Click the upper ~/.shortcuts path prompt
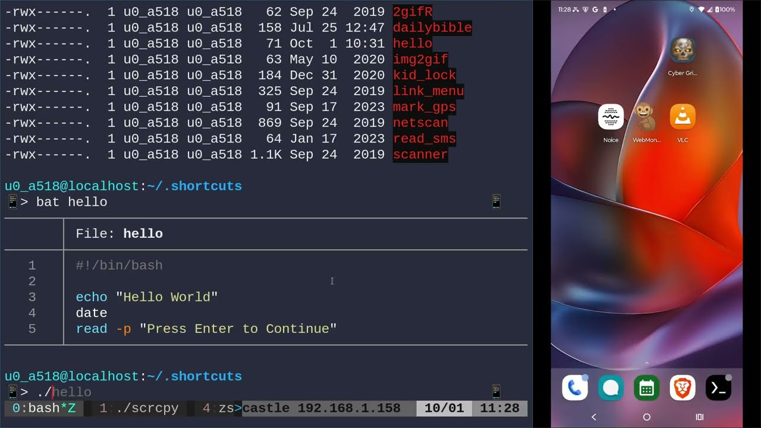Screen dimensions: 761x428 tap(194, 186)
